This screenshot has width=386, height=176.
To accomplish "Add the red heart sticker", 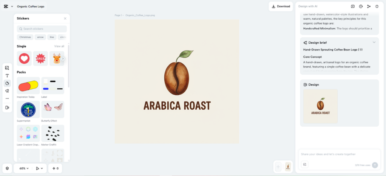I will pos(24,58).
